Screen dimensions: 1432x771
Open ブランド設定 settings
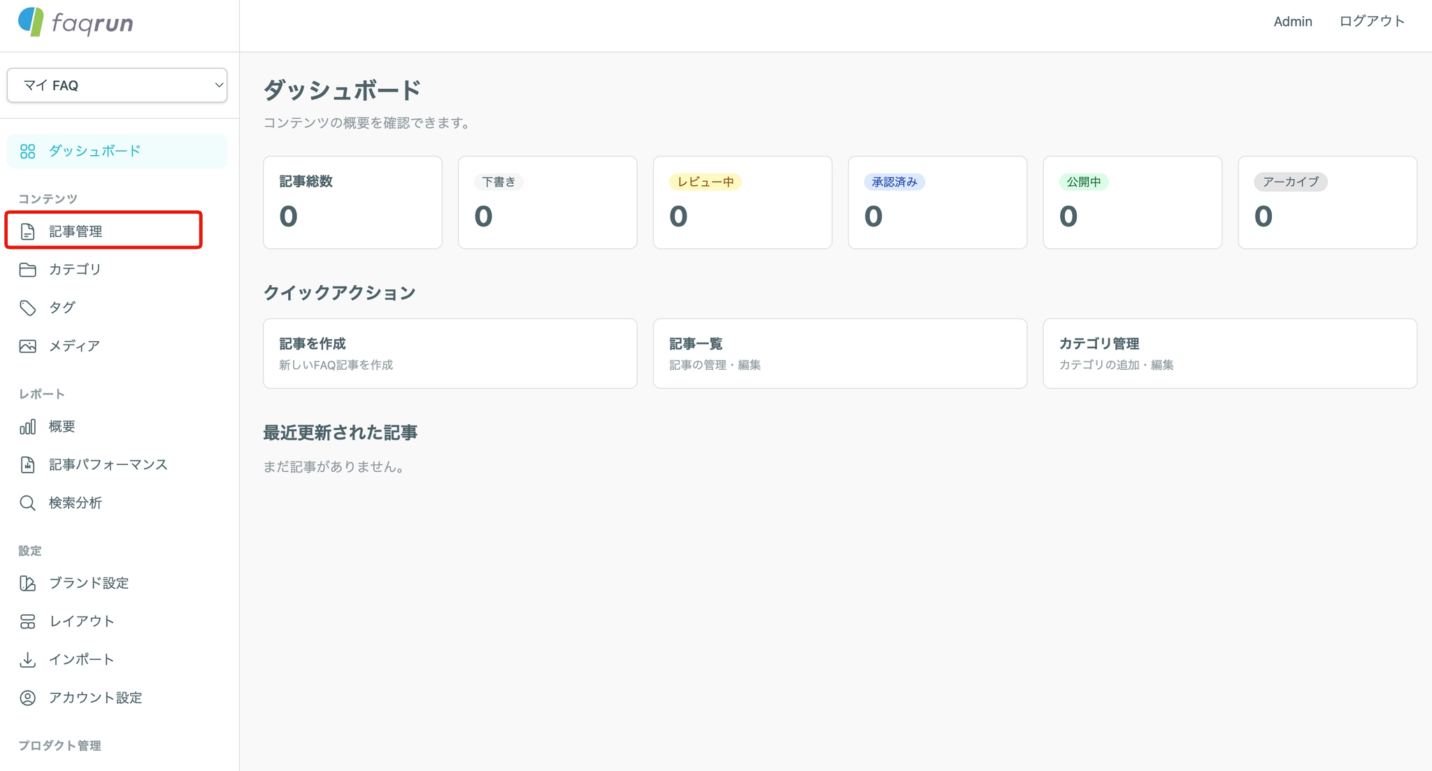point(117,583)
